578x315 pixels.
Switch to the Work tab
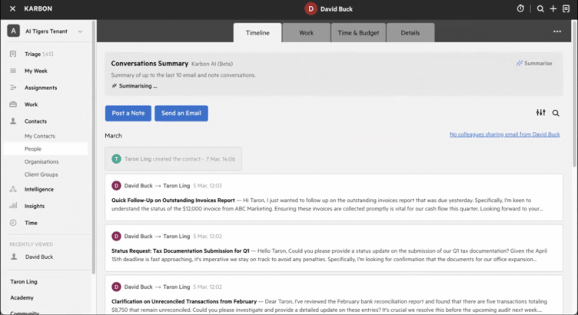point(306,33)
